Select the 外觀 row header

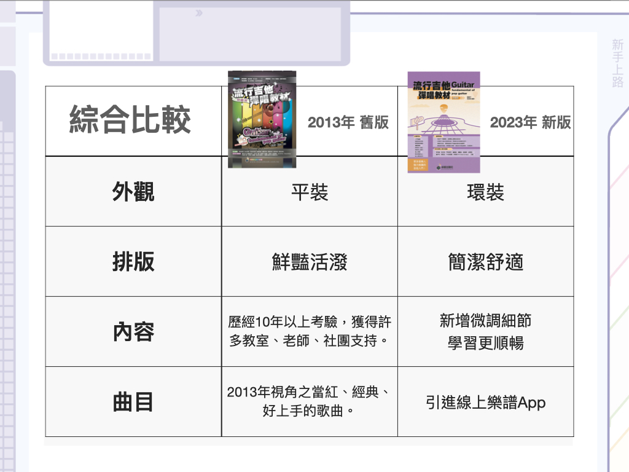tap(133, 192)
